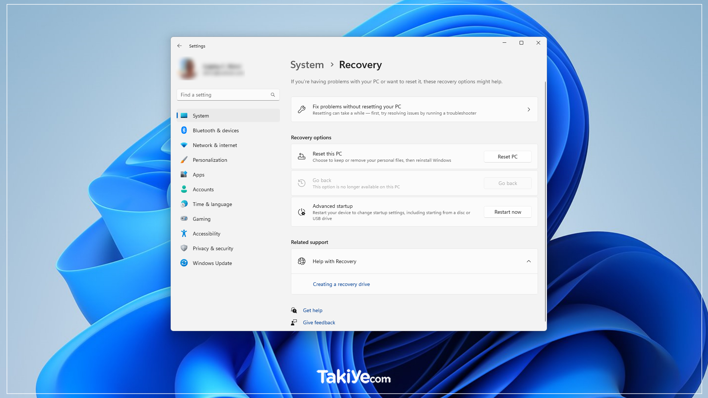Screen dimensions: 708x398
Task: Click the Network wifi icon in sidebar
Action: (184, 145)
